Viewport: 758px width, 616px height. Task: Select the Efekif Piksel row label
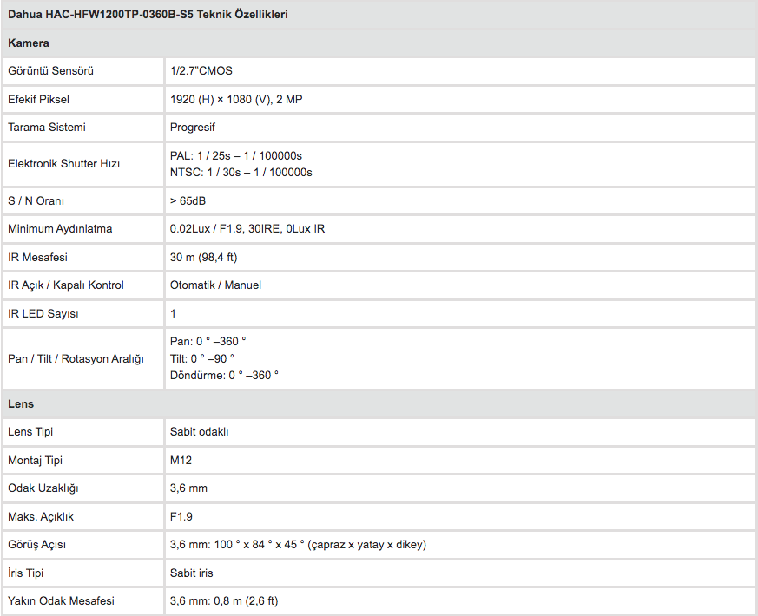pyautogui.click(x=38, y=100)
